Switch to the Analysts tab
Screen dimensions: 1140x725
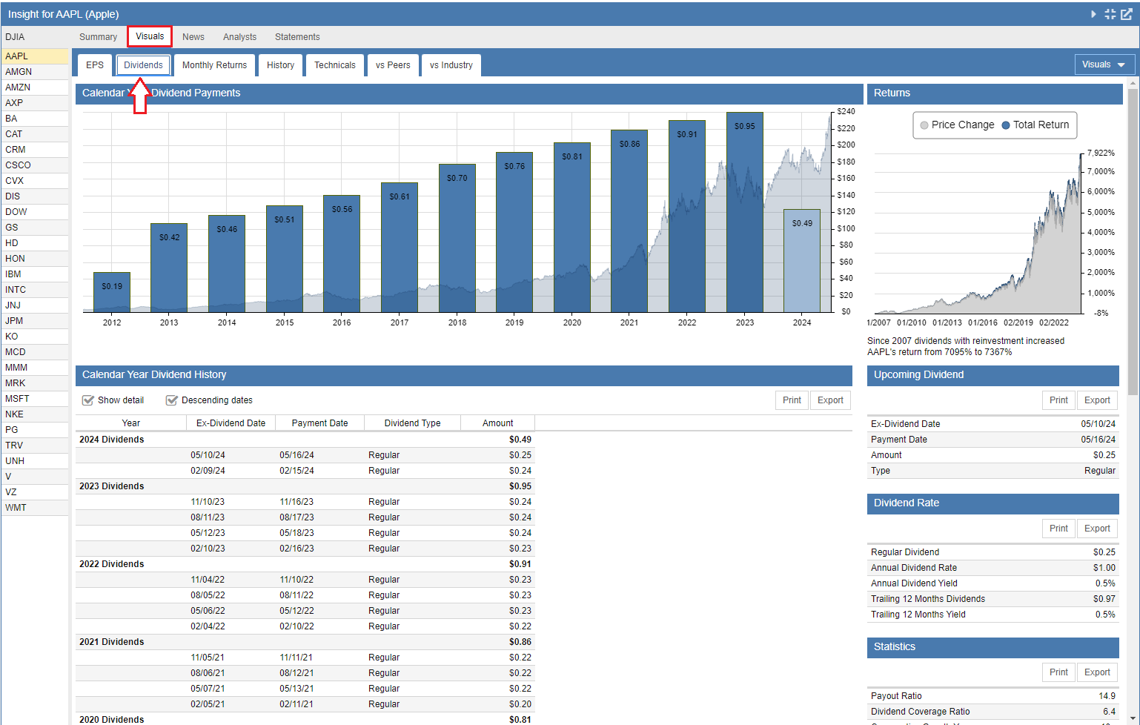[239, 37]
